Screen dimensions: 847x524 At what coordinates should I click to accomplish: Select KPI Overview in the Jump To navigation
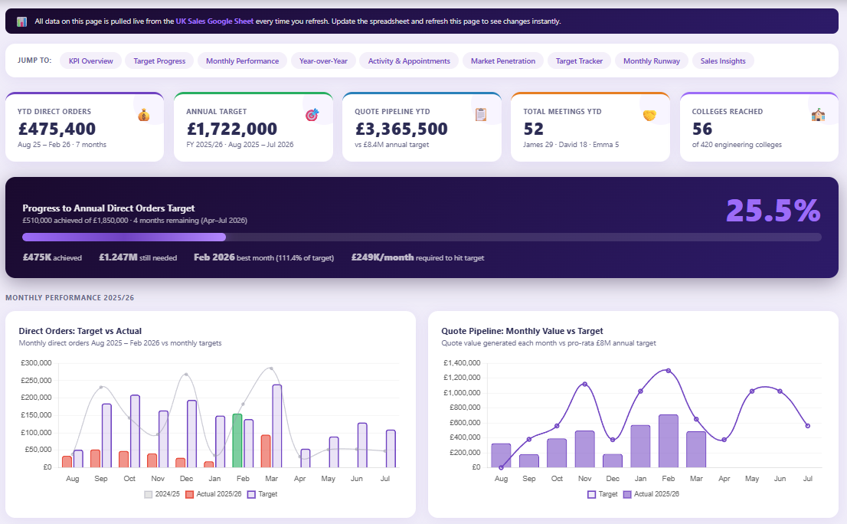pyautogui.click(x=90, y=60)
